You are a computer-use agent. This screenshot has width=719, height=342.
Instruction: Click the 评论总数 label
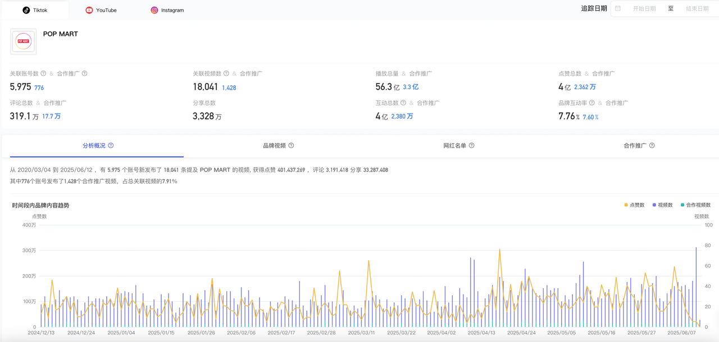pyautogui.click(x=21, y=103)
